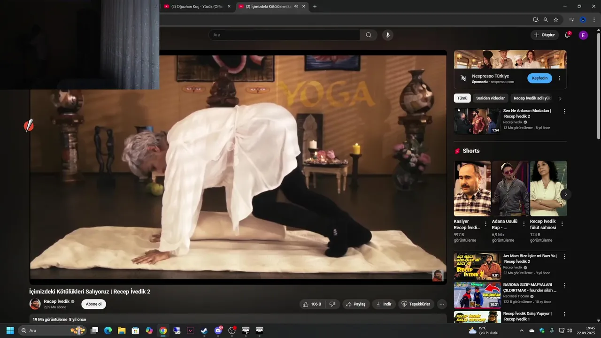Open options for Recep İvedik fülüt sahnesi short
The image size is (601, 338).
click(562, 224)
